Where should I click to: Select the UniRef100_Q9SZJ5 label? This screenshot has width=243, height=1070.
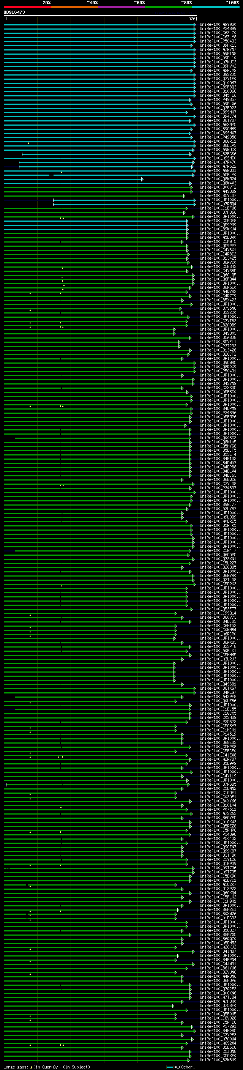click(x=218, y=75)
